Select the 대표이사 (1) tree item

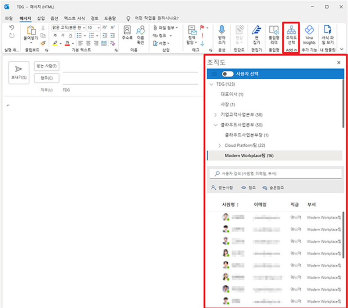point(232,95)
